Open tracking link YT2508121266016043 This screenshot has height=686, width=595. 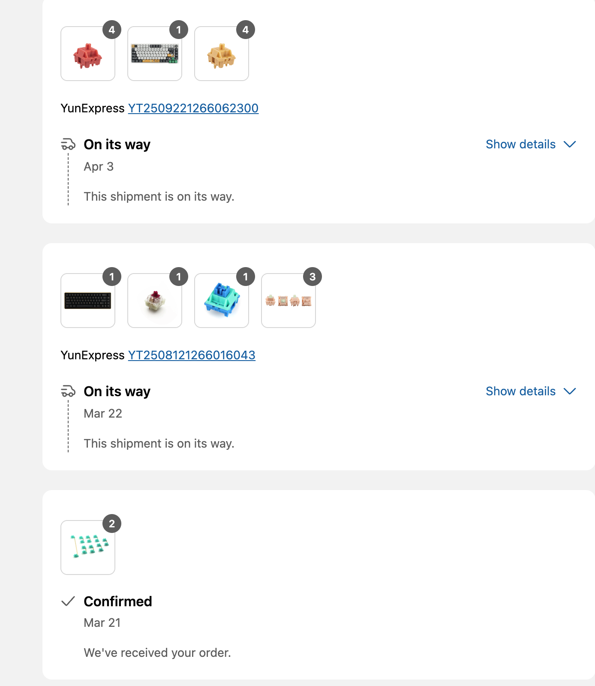(192, 355)
